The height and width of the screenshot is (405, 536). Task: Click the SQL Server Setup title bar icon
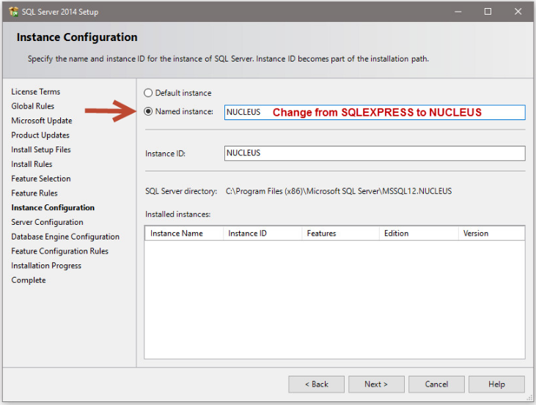coord(13,12)
